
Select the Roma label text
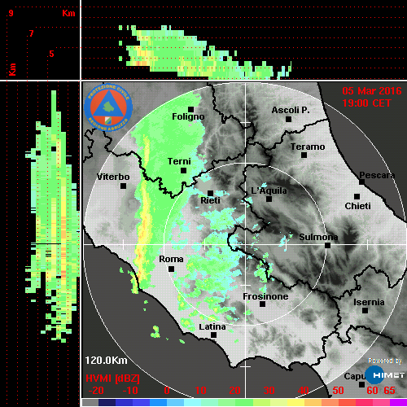[171, 259]
